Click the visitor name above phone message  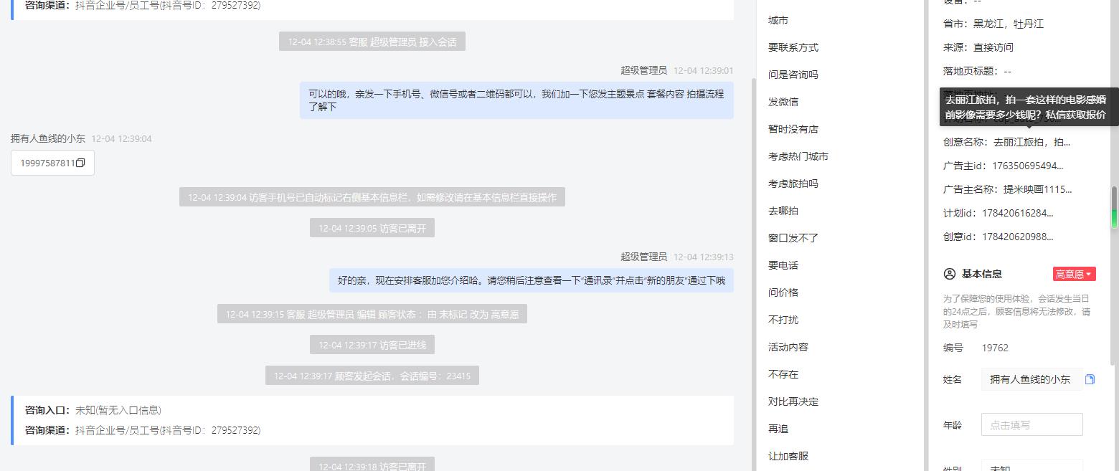pyautogui.click(x=48, y=138)
